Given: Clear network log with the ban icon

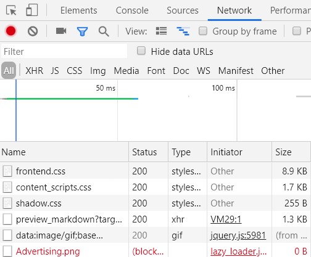Looking at the screenshot, I should coord(33,31).
